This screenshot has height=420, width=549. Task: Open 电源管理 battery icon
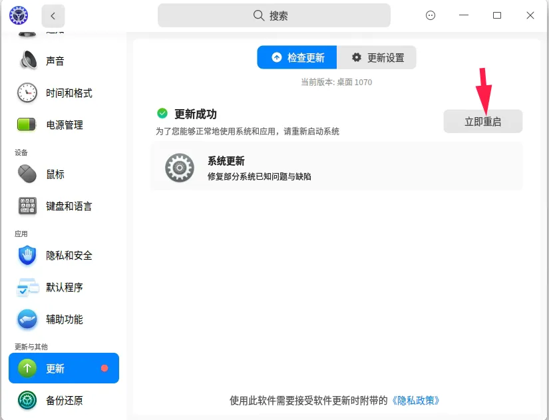[x=27, y=124]
